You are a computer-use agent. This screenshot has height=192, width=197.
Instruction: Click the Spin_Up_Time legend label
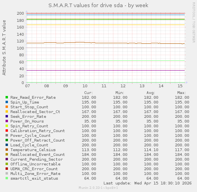(25, 102)
